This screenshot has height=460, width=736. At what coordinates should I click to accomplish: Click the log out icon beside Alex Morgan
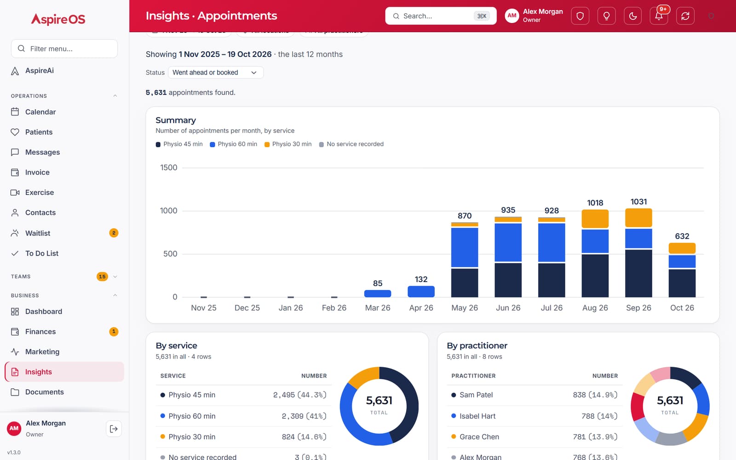[114, 429]
